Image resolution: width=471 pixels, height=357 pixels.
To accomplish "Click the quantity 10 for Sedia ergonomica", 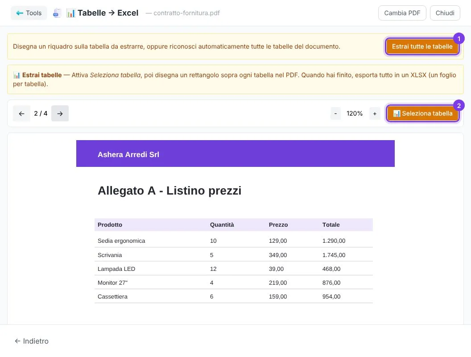I will coord(213,241).
